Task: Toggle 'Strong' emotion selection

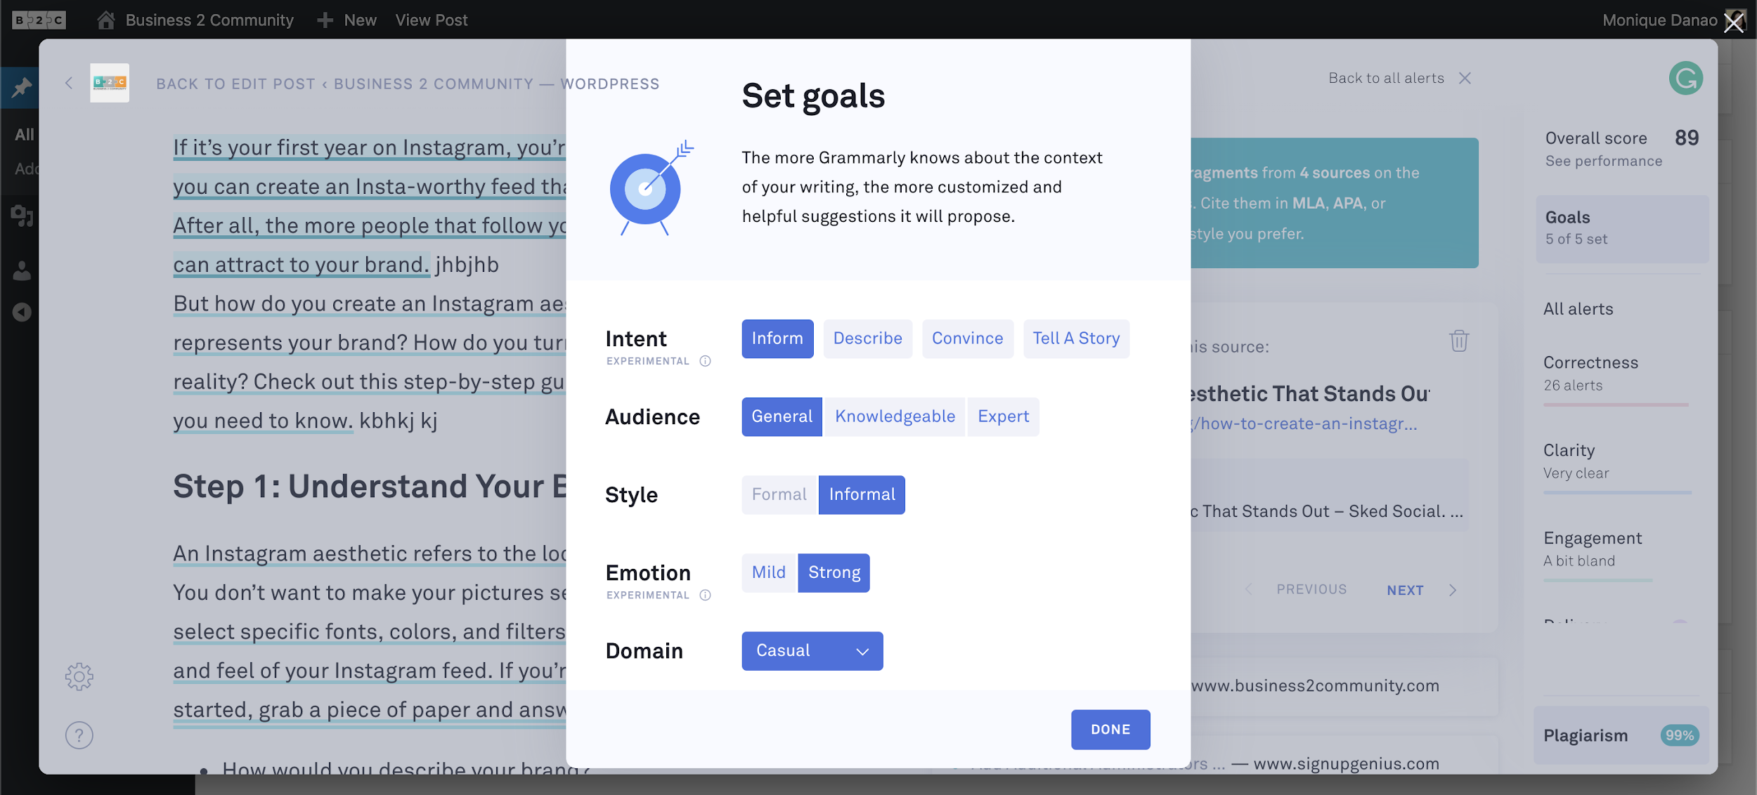Action: click(x=834, y=572)
